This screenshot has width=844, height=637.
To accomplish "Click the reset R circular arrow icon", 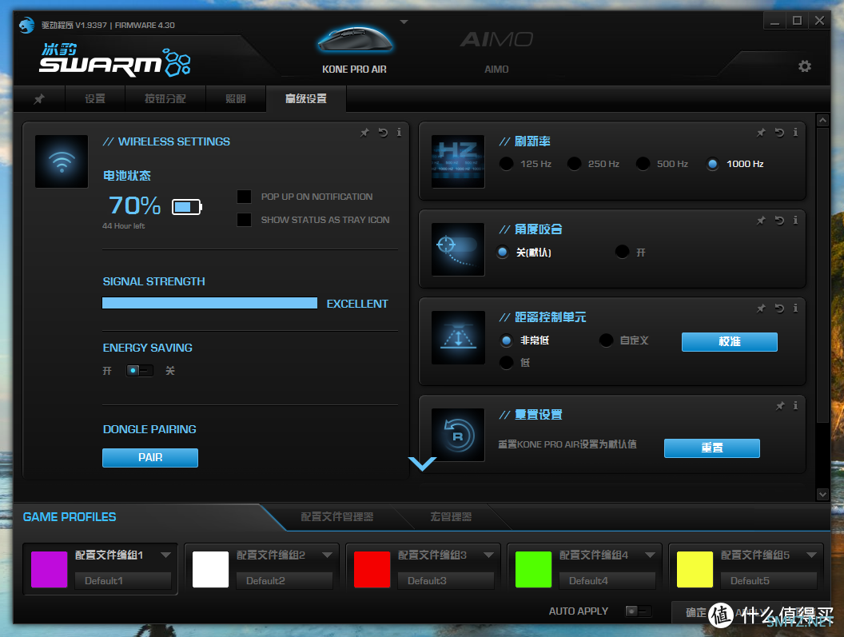I will [x=458, y=435].
